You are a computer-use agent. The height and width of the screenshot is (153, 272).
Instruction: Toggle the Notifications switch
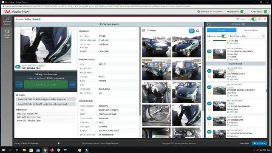(x=243, y=11)
